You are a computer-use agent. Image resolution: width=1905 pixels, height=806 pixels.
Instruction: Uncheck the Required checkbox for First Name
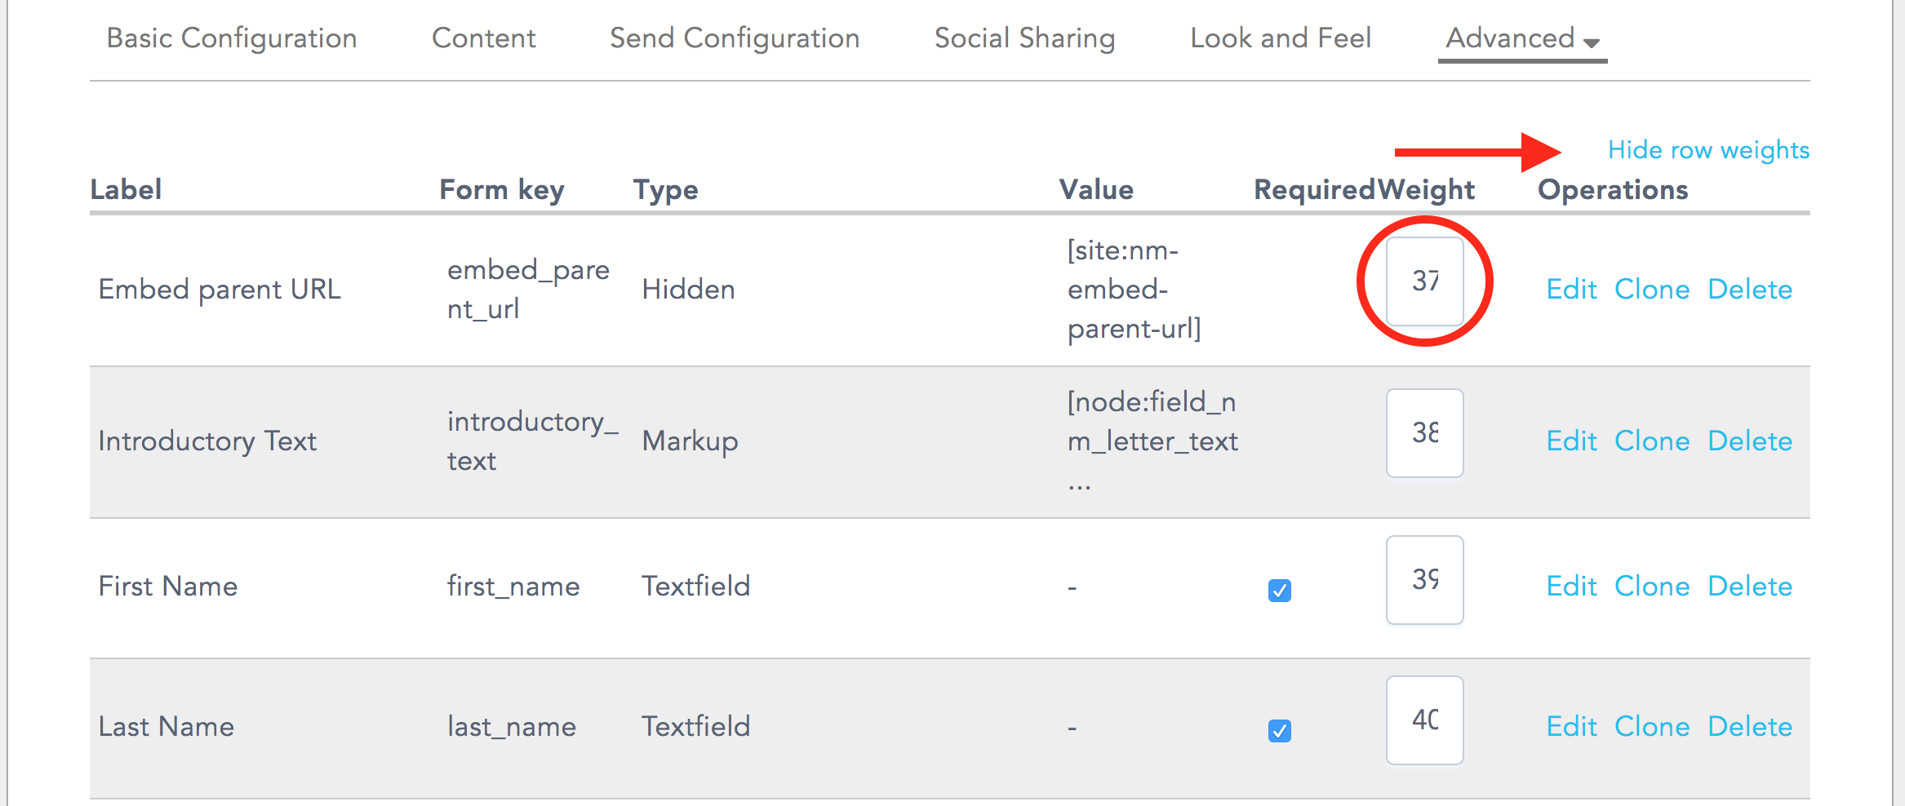1279,590
